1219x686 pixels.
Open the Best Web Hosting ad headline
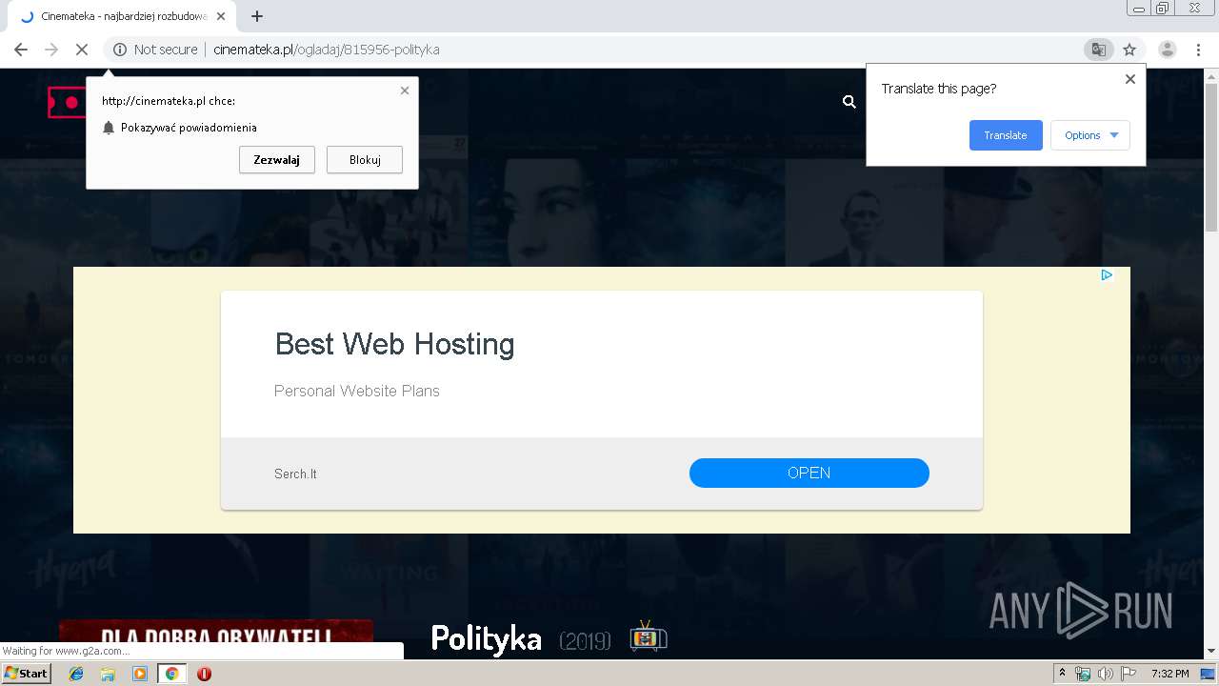394,344
